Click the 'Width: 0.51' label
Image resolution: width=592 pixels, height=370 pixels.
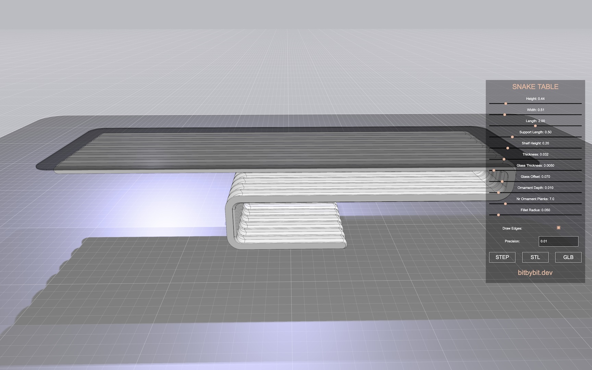tap(535, 110)
